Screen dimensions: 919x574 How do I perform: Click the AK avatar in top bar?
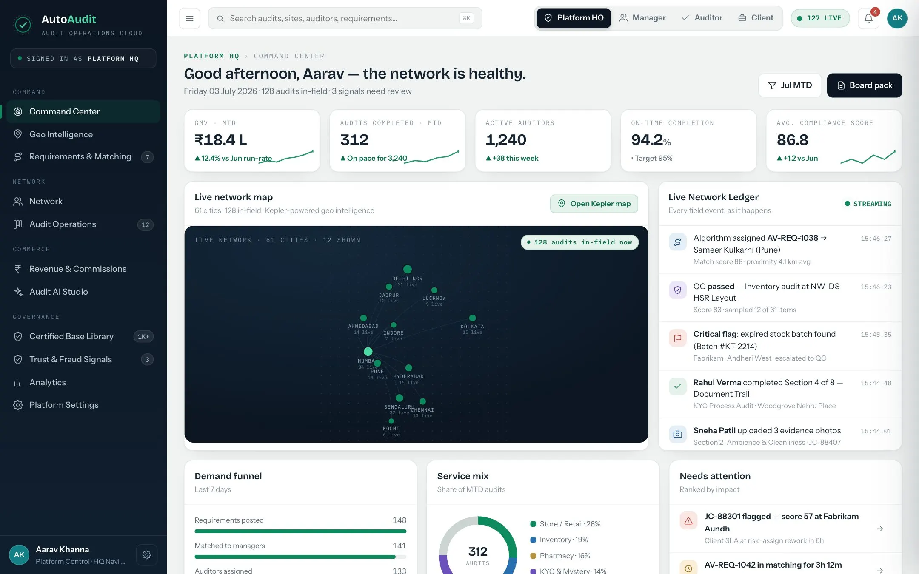(897, 18)
